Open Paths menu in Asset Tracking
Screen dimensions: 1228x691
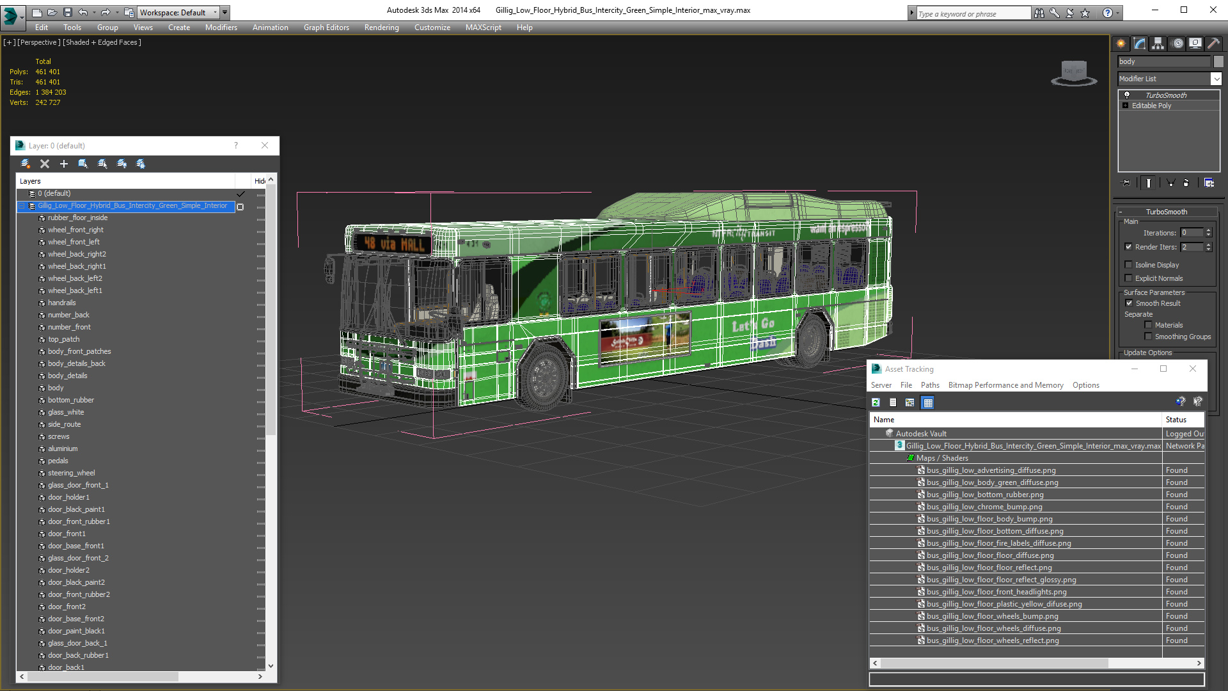click(930, 385)
